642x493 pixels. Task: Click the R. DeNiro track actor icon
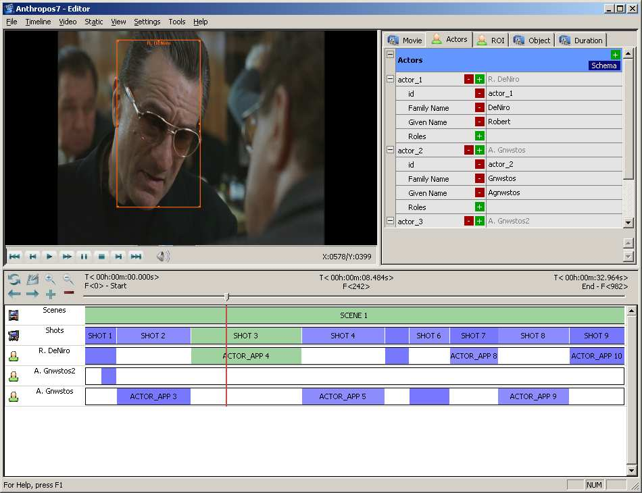(x=14, y=357)
